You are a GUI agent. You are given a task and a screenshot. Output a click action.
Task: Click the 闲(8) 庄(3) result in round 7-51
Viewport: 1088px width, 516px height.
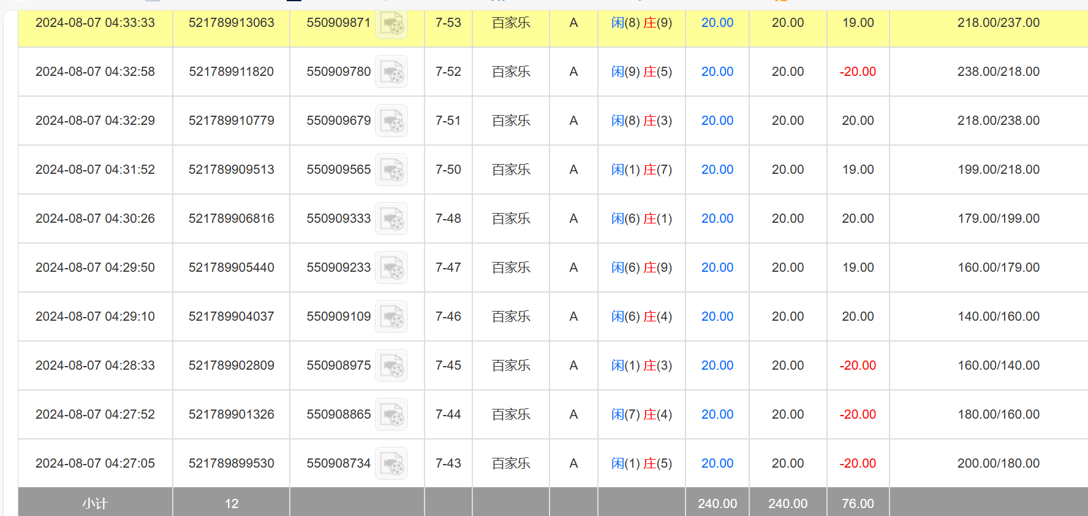click(x=641, y=121)
